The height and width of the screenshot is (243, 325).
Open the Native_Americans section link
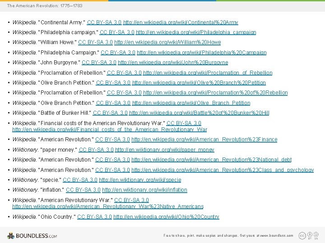tap(108, 207)
